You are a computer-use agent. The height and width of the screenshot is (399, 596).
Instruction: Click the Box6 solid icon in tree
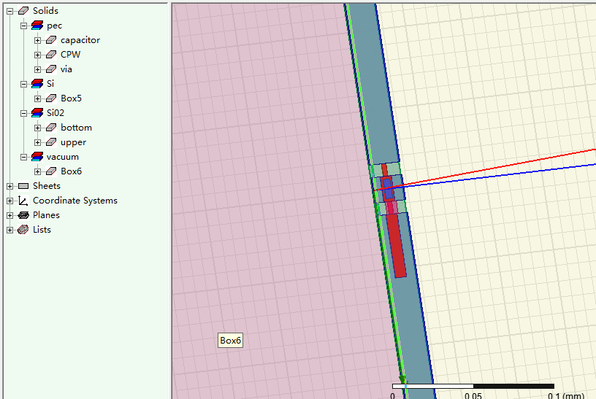pyautogui.click(x=51, y=171)
